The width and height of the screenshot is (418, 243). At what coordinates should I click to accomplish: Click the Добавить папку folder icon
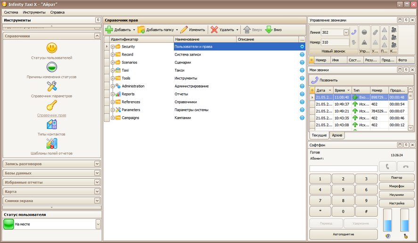pos(141,30)
